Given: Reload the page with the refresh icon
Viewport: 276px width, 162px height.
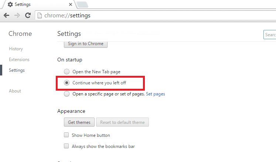Looking at the screenshot, I should coord(28,16).
